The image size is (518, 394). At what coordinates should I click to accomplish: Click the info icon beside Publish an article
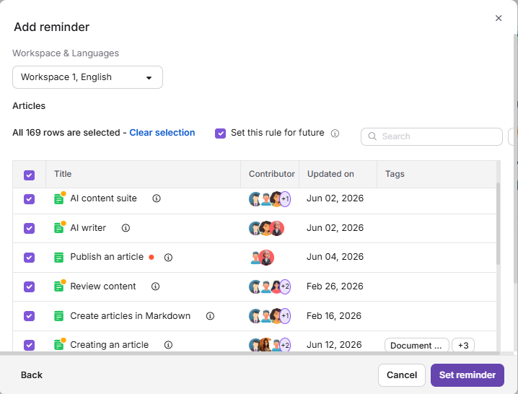(168, 257)
